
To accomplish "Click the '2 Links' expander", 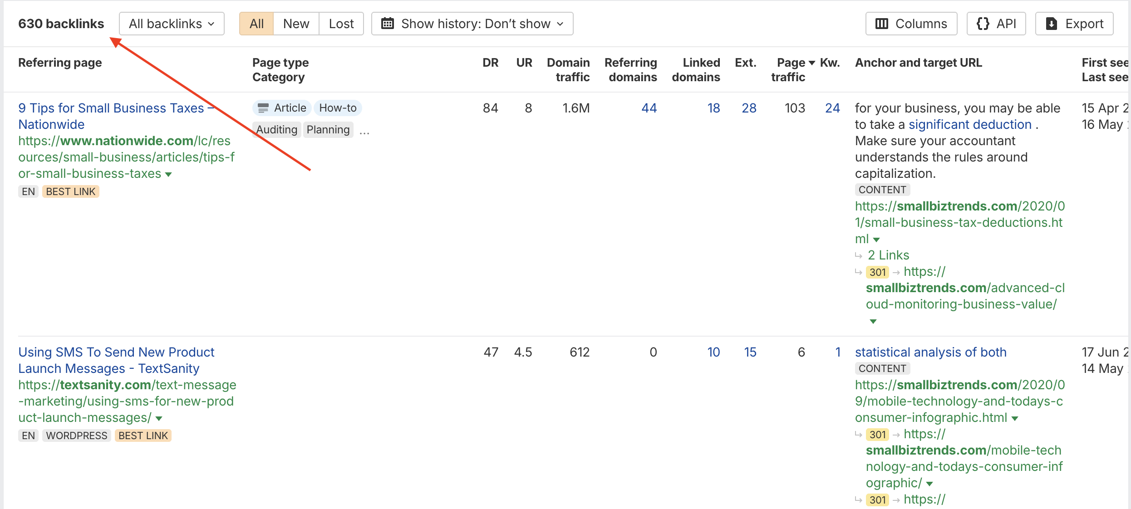I will [x=888, y=255].
